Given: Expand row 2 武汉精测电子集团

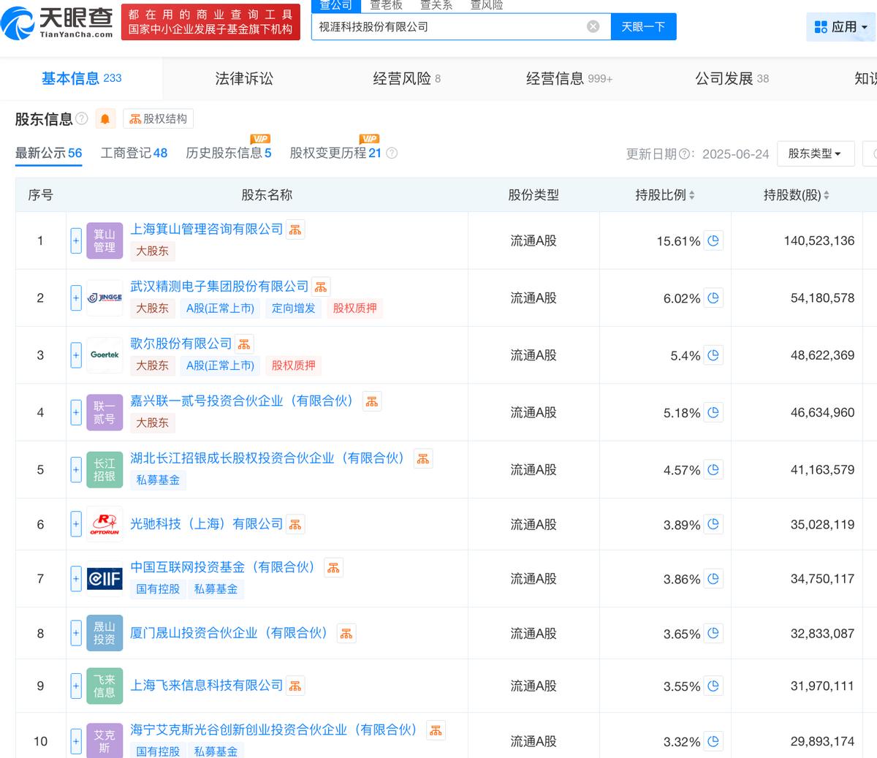Looking at the screenshot, I should (x=76, y=298).
